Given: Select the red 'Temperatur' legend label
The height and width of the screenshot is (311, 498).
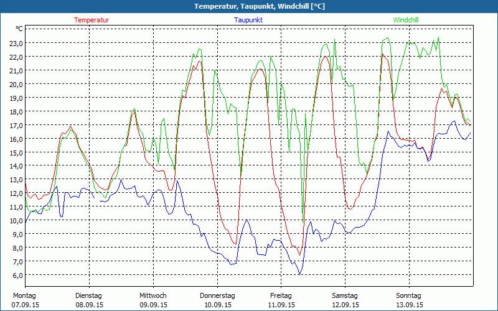Looking at the screenshot, I should coord(92,20).
